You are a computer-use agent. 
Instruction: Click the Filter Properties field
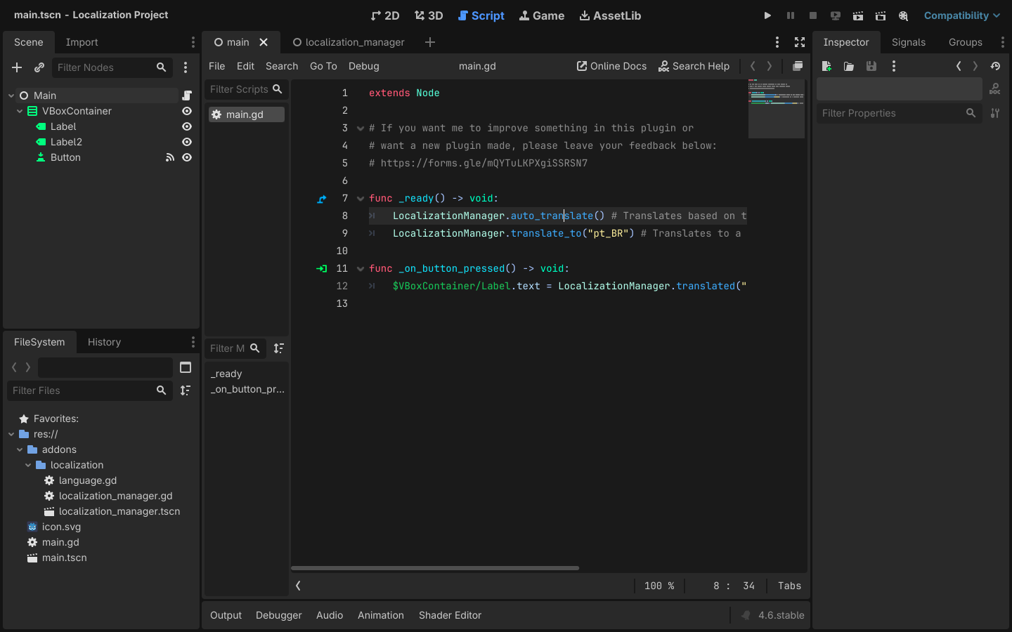point(900,113)
